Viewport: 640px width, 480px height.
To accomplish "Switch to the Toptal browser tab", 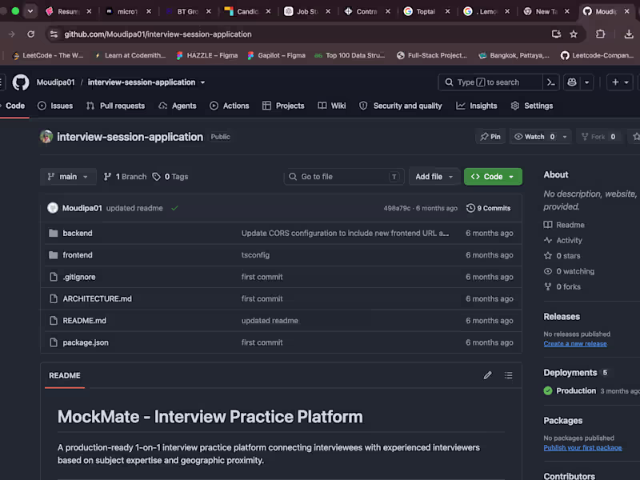I will tap(426, 11).
